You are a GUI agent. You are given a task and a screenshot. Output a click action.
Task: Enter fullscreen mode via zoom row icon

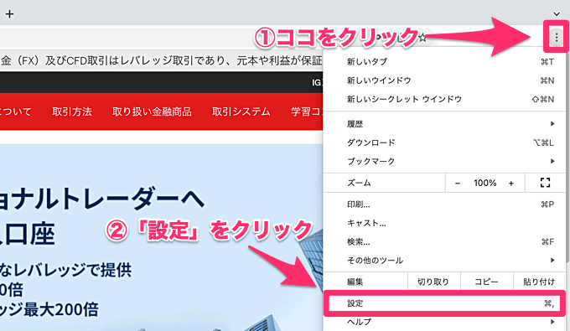(546, 183)
